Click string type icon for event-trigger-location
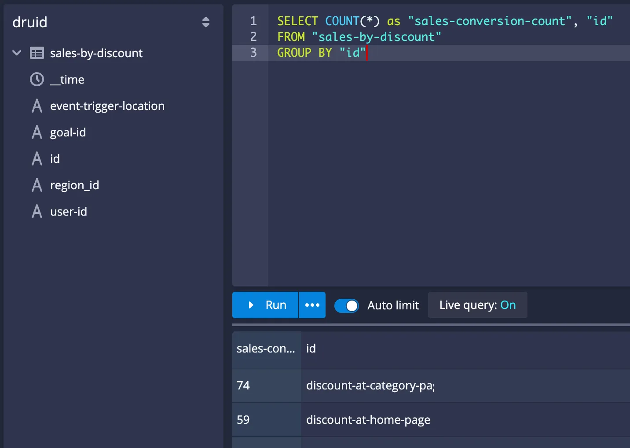This screenshot has height=448, width=630. pyautogui.click(x=37, y=106)
